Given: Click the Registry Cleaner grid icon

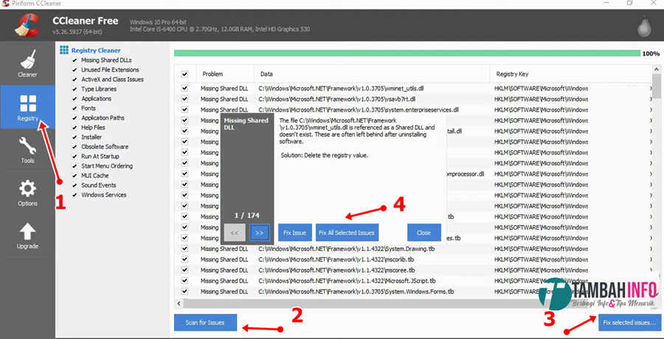Looking at the screenshot, I should coord(64,50).
